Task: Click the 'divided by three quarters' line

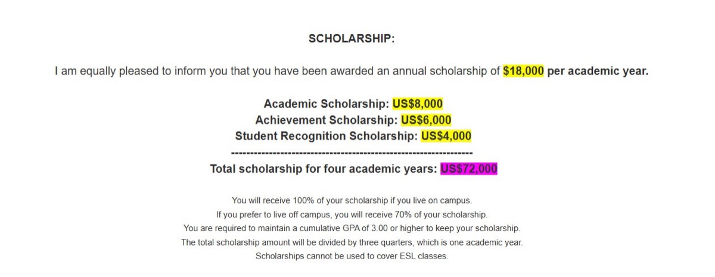Action: 352,242
